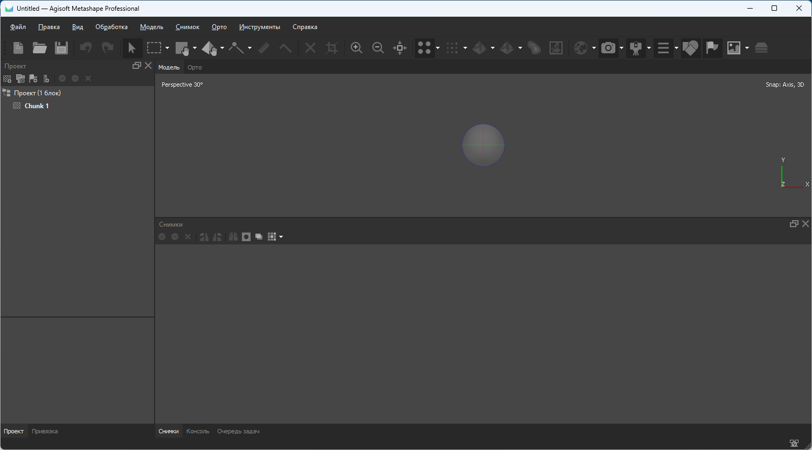Open the point cloud view dropdown arrow
Screen dimensions: 812x450
pos(438,48)
